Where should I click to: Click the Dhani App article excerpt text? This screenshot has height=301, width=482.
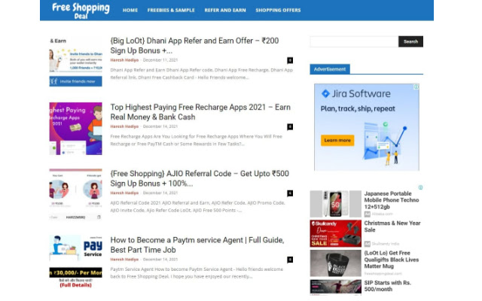pyautogui.click(x=201, y=74)
